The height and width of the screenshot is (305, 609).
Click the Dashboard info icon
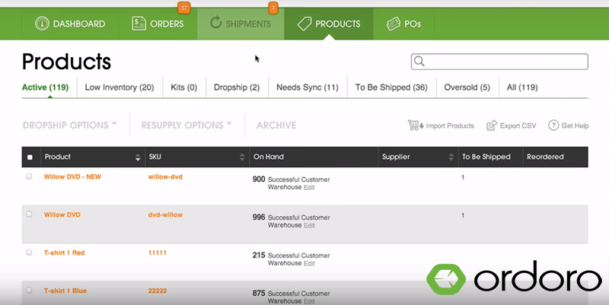pyautogui.click(x=41, y=24)
